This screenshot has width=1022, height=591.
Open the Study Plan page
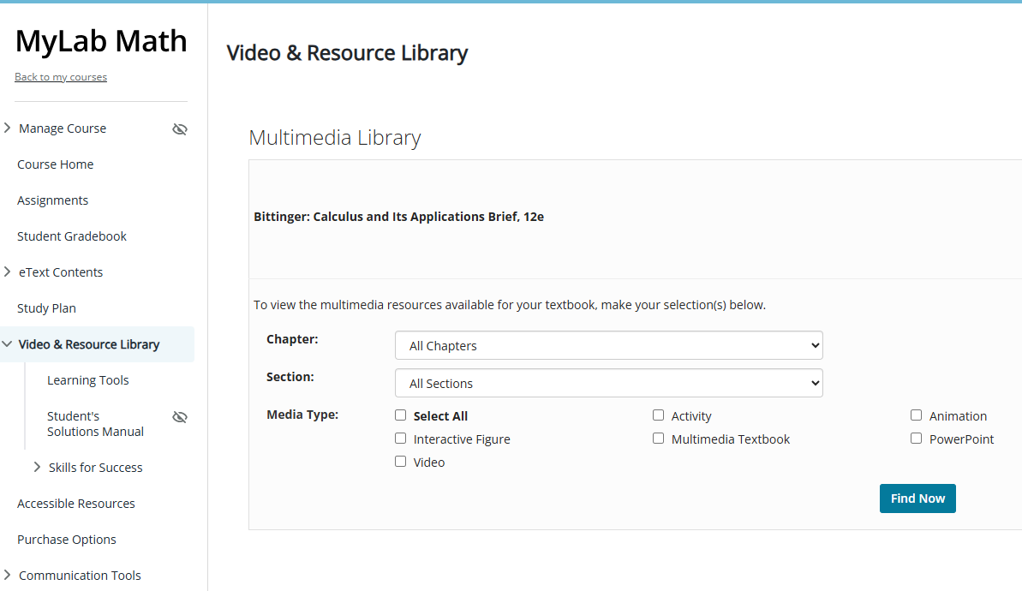46,307
